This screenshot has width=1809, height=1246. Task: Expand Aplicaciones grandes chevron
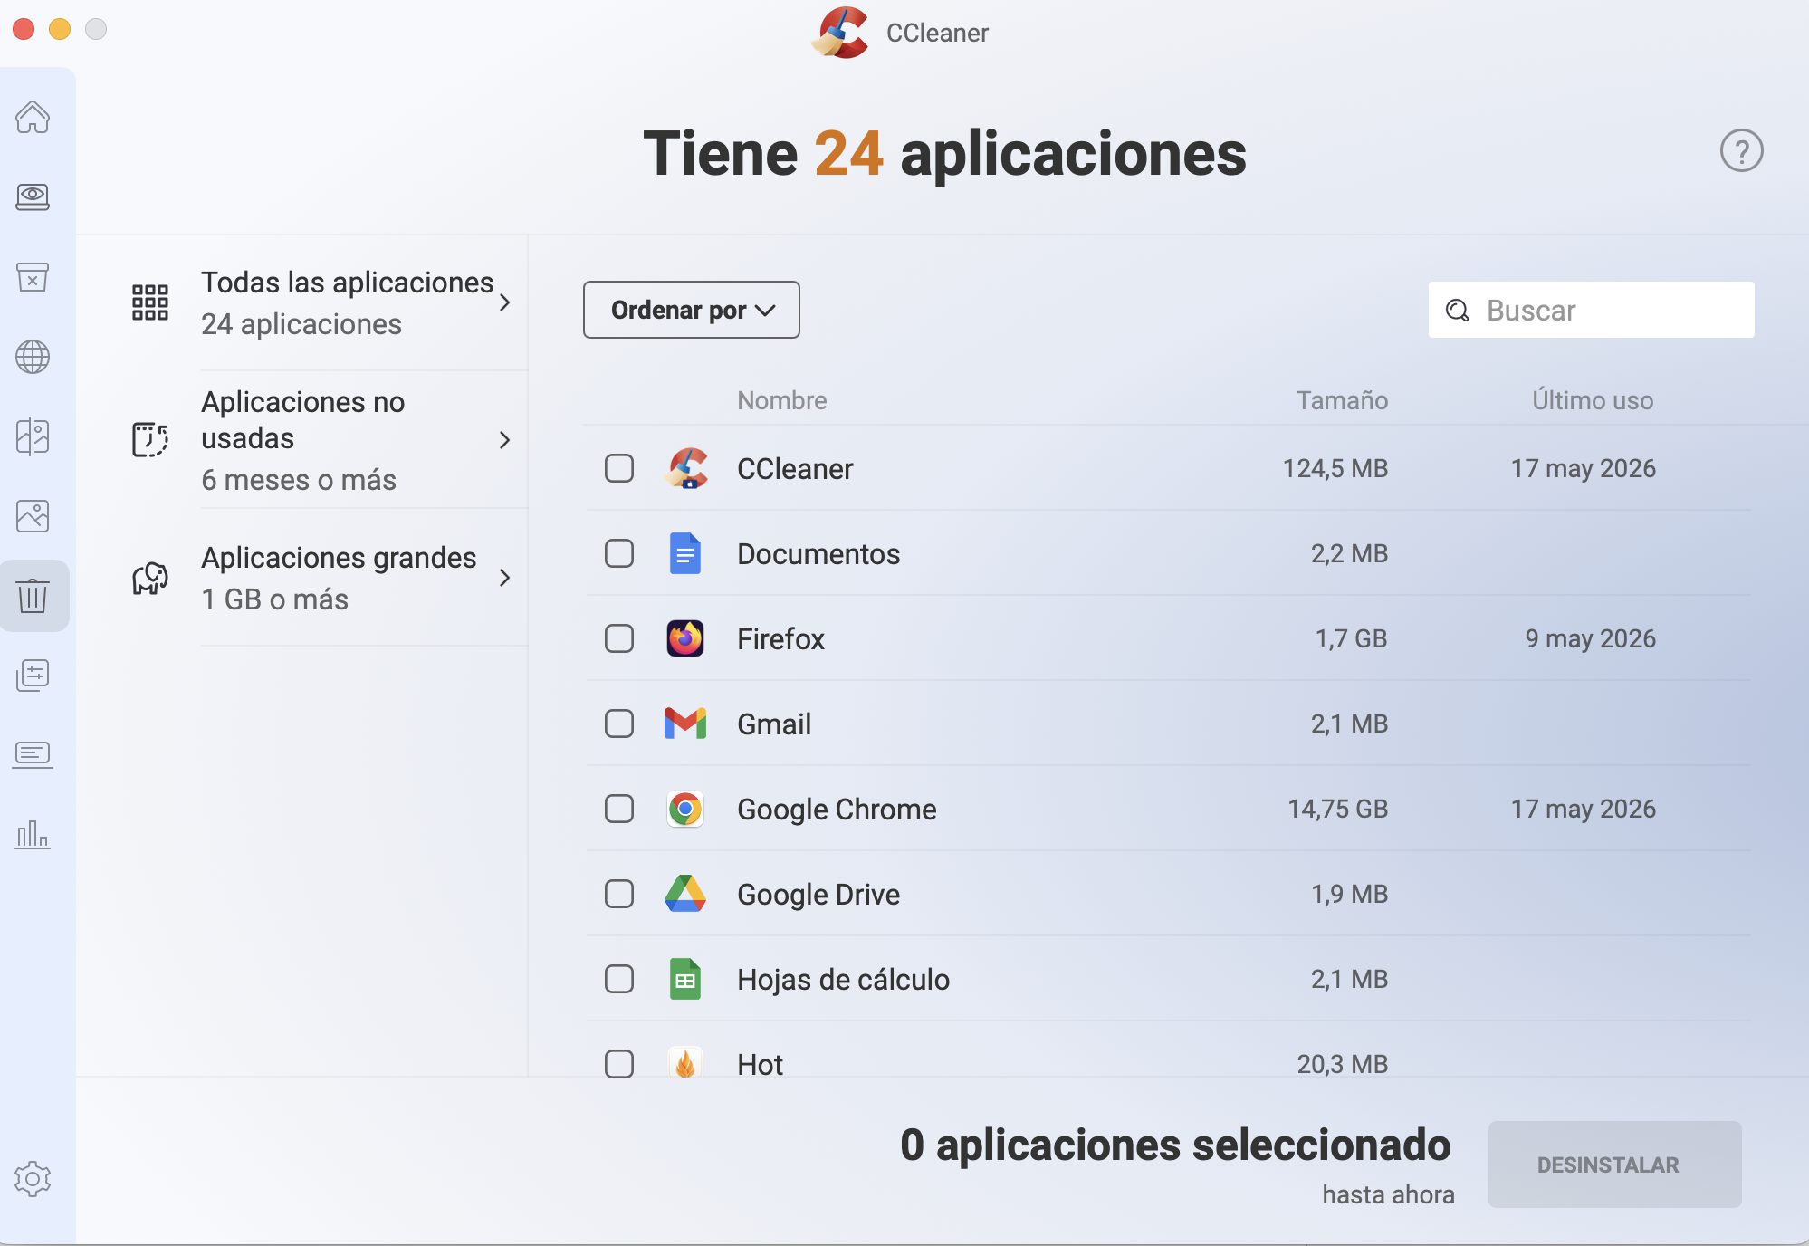pos(505,578)
